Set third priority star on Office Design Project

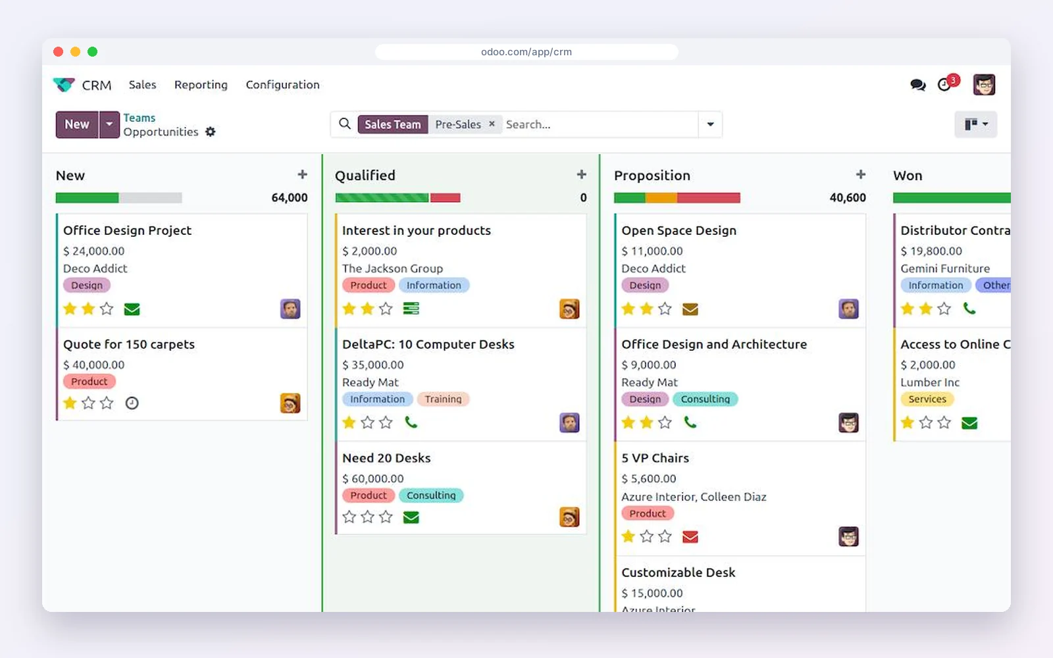click(x=107, y=309)
